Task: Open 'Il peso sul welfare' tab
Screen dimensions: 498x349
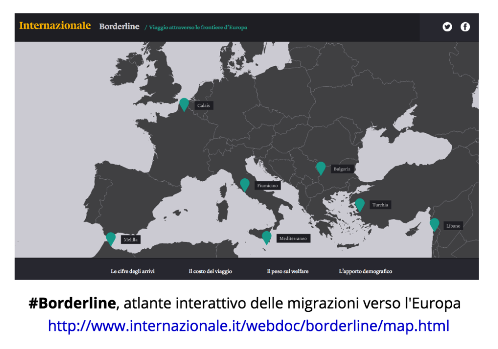Action: 288,271
